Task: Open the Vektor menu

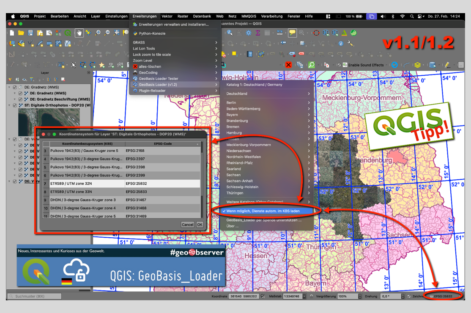Action: tap(167, 16)
